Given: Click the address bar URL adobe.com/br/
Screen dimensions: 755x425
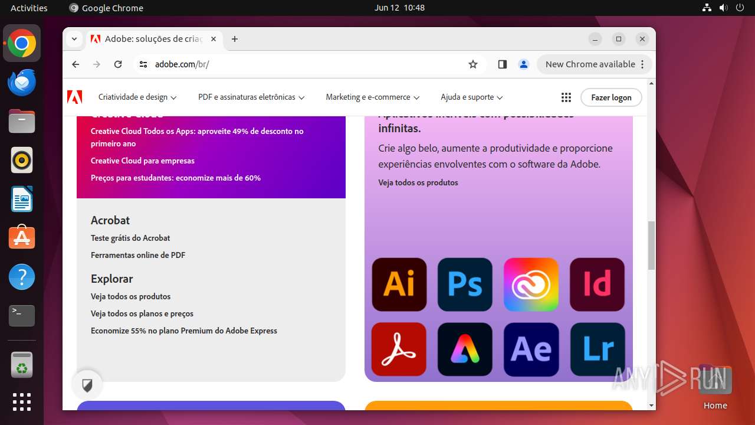Looking at the screenshot, I should 182,64.
